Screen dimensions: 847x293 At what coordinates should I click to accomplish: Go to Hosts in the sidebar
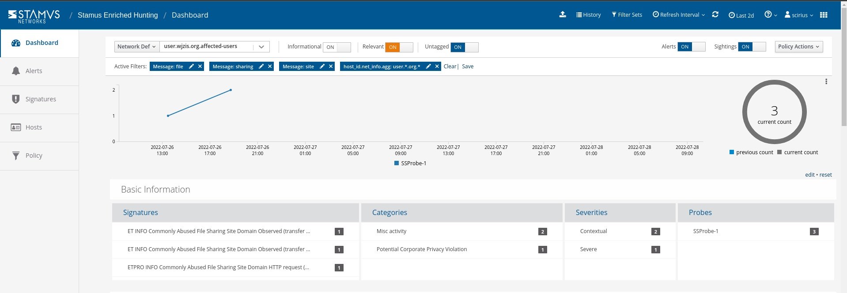tap(40, 128)
